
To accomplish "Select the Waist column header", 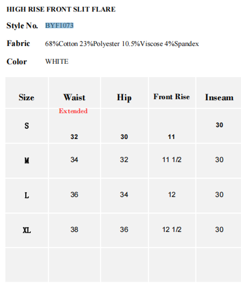I will click(74, 97).
